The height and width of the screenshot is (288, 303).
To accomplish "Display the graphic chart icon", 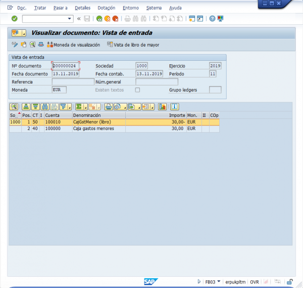I will click(x=162, y=107).
